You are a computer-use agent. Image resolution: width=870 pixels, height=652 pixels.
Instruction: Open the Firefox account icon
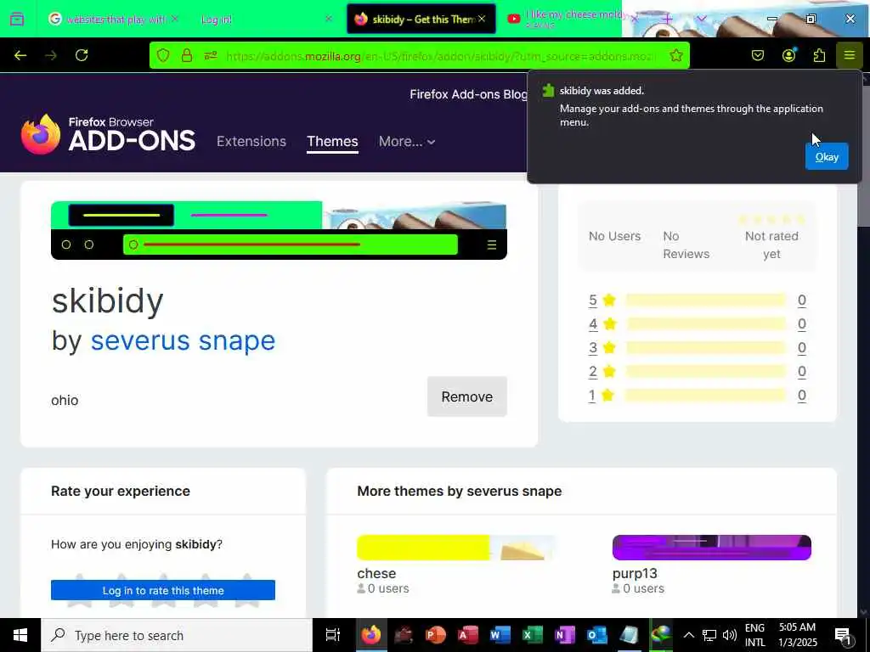click(x=788, y=55)
